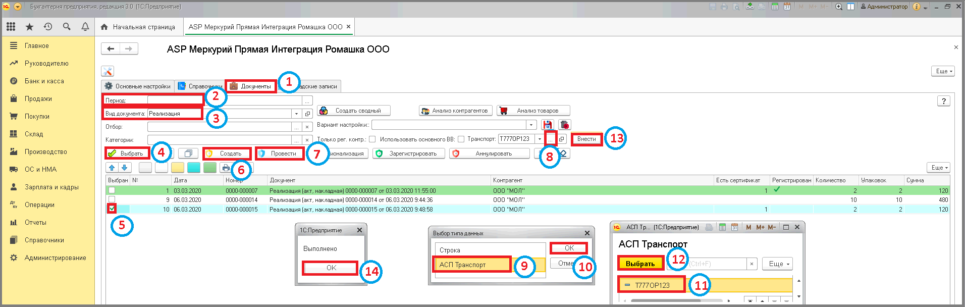Move row down with blue down arrow
Viewport: 965px width, 307px height.
pos(125,168)
